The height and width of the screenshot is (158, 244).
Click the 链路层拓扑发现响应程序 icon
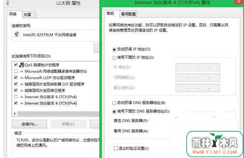coord(21,90)
